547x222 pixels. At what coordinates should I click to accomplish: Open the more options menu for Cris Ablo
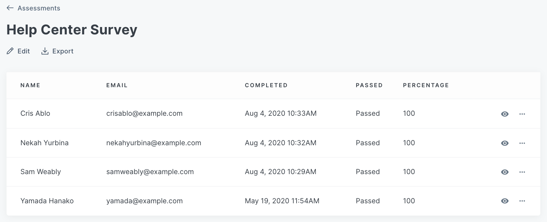522,114
